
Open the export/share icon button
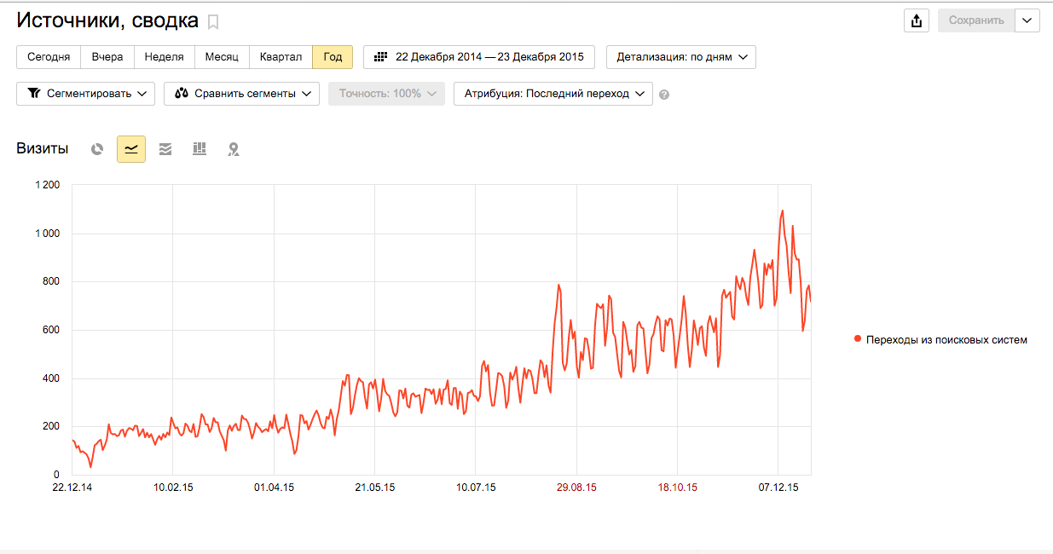(917, 20)
